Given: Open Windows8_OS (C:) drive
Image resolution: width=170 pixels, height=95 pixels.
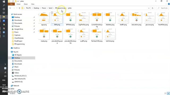Looking at the screenshot, I should pos(20,76).
